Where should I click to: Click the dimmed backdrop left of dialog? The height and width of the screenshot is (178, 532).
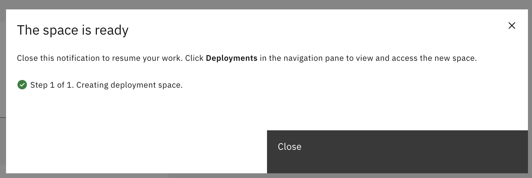pos(3,91)
